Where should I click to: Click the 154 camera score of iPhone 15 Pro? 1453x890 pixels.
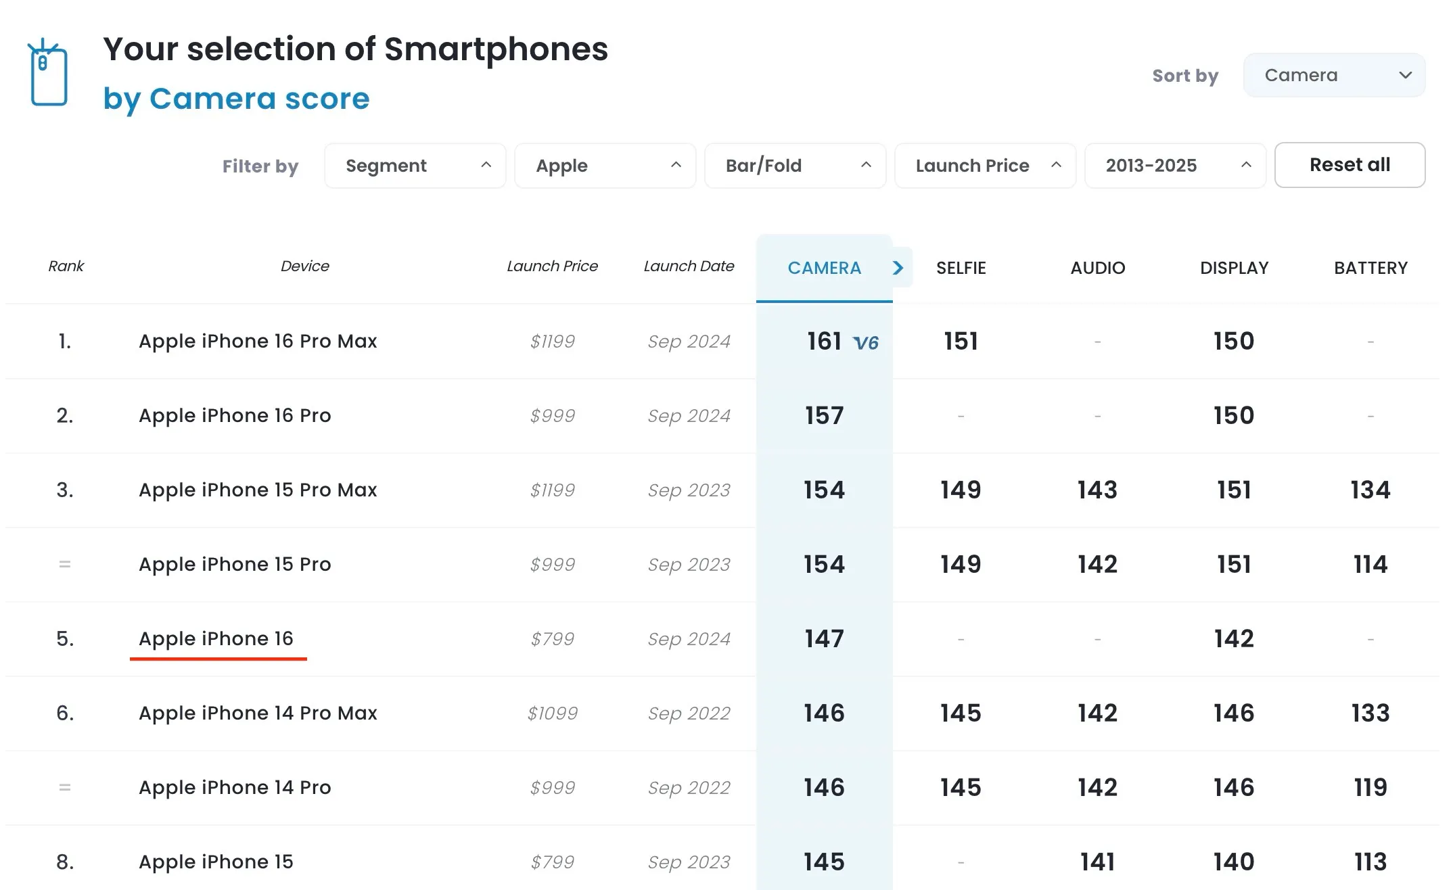coord(824,564)
